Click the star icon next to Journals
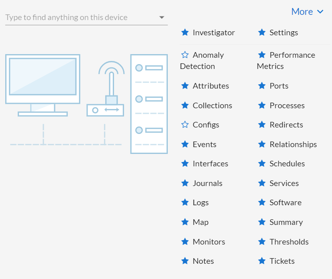Screen dimensions: 332x279 (185, 183)
